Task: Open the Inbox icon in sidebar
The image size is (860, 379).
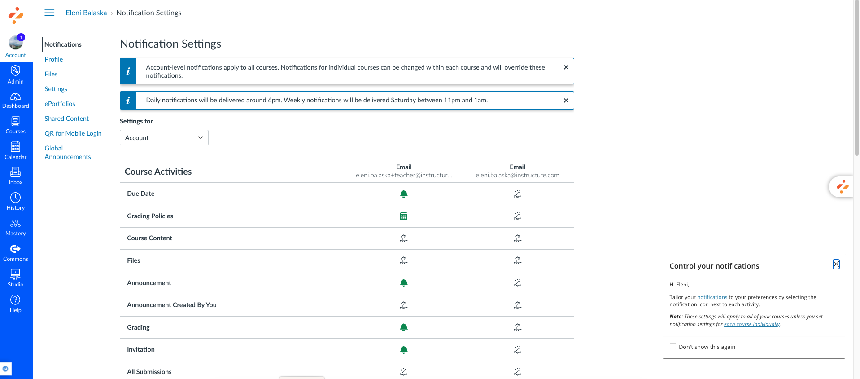Action: coord(15,176)
